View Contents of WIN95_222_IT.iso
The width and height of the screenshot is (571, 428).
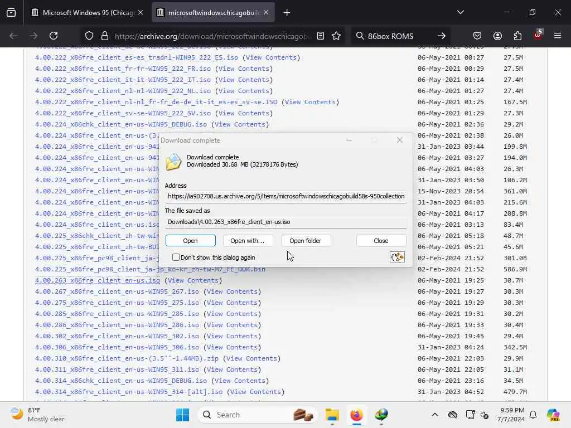(244, 80)
